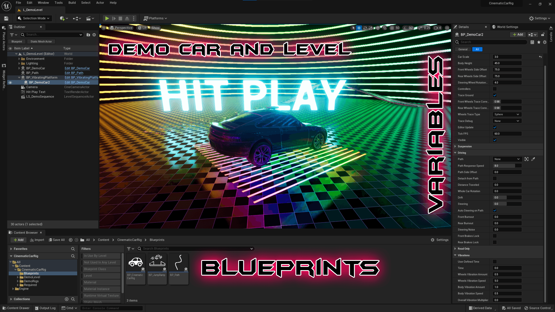
Task: Click the green Play button
Action: (x=107, y=18)
